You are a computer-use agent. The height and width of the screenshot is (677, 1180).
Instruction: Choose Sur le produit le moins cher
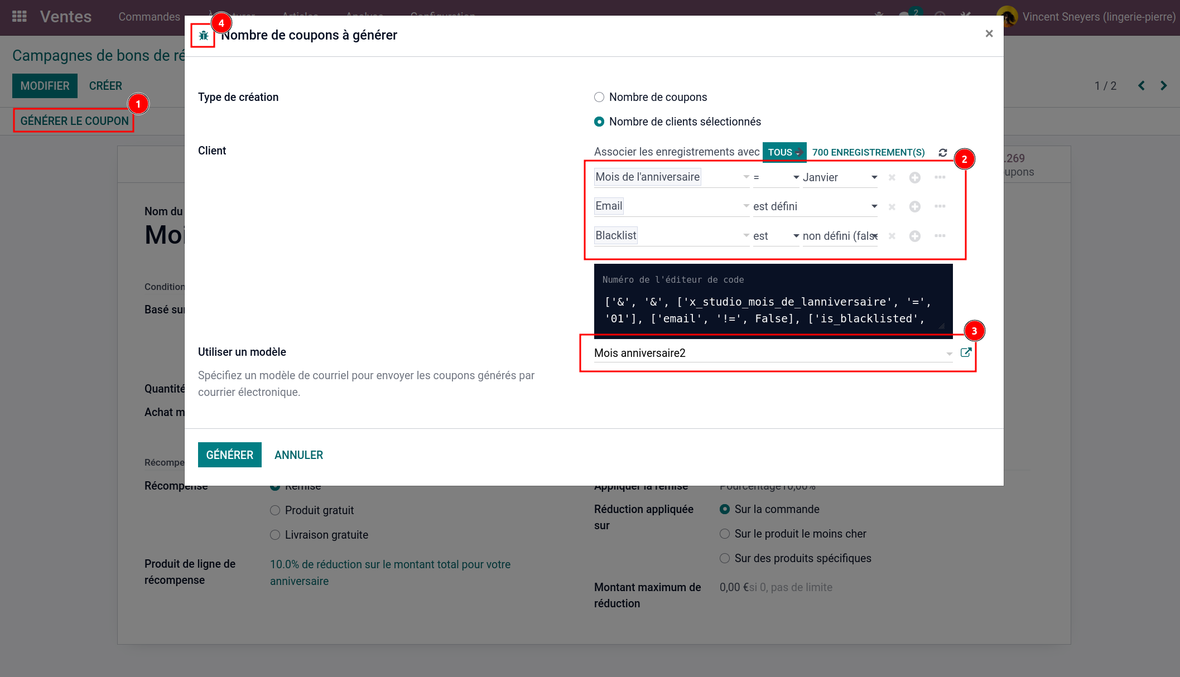[x=725, y=534]
